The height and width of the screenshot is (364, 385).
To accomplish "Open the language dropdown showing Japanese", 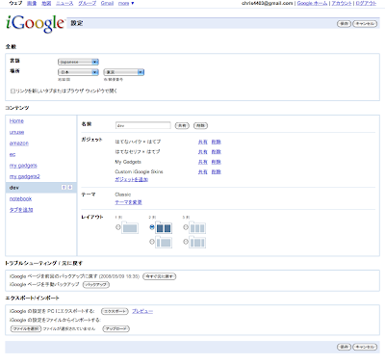I will click(78, 62).
